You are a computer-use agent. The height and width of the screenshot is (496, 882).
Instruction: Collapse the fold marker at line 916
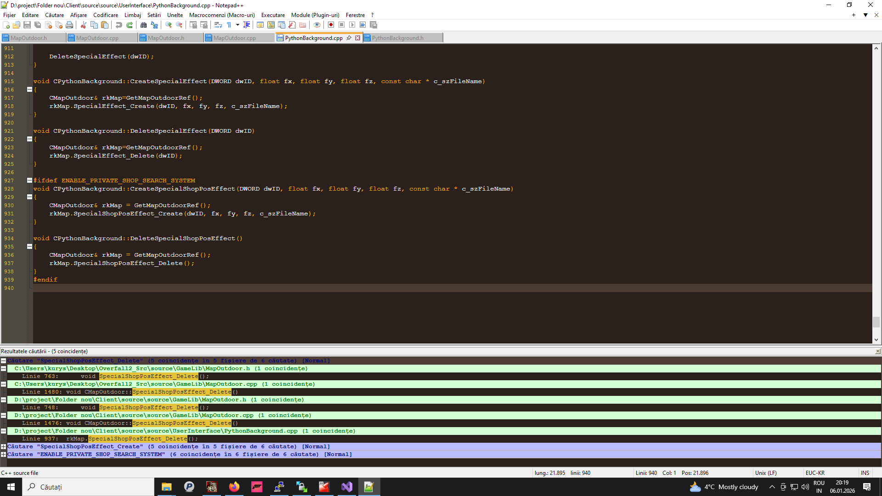[29, 90]
